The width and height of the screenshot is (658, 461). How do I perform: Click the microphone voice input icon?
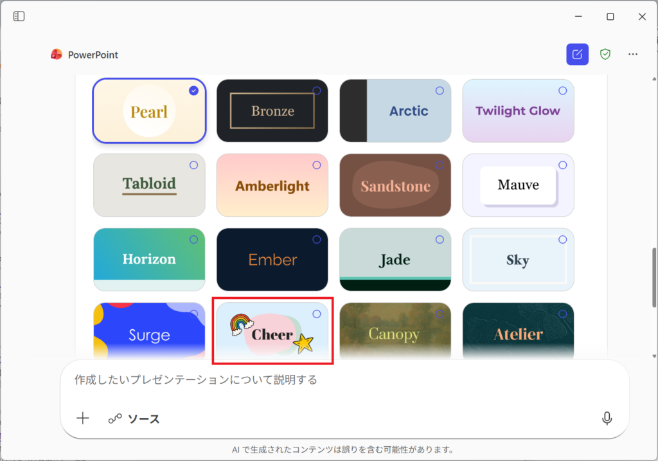coord(607,419)
